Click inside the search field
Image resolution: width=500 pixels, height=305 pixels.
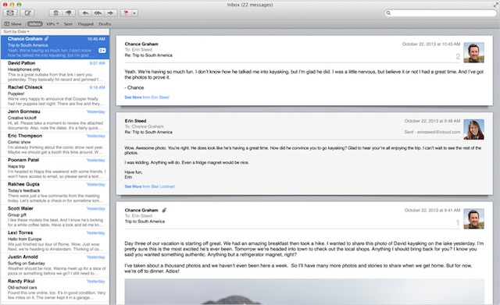click(441, 13)
